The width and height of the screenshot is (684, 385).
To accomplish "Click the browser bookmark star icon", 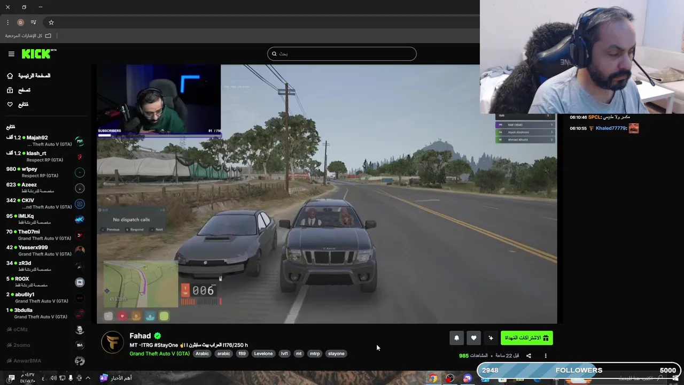I will coord(51,22).
